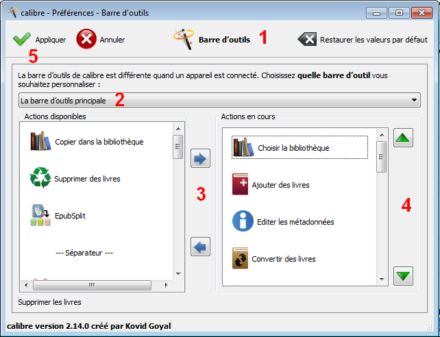The width and height of the screenshot is (440, 337).
Task: Move selected action up with green arrow
Action: (x=403, y=138)
